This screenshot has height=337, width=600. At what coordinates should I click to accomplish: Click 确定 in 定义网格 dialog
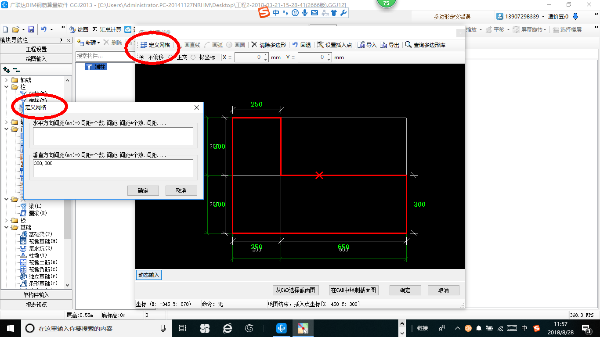tap(143, 190)
